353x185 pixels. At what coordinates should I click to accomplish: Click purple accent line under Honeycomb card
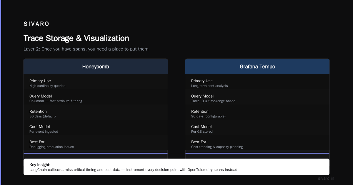click(96, 153)
